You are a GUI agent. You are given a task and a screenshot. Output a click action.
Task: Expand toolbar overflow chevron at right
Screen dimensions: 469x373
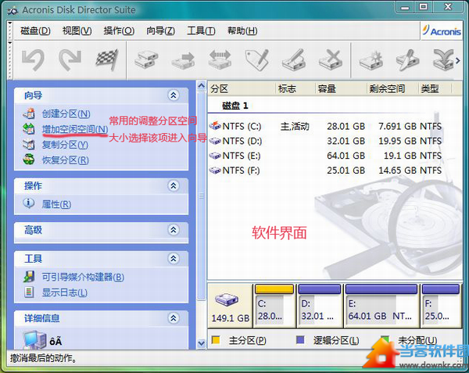(457, 61)
